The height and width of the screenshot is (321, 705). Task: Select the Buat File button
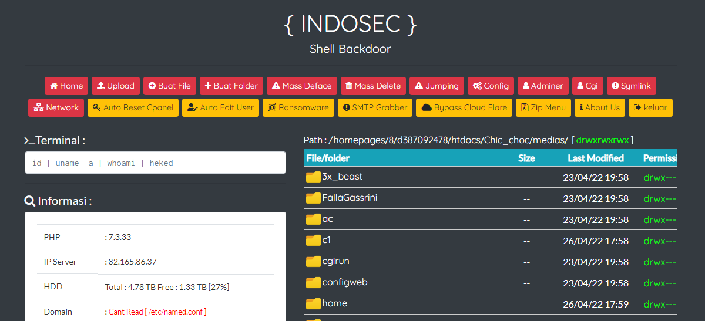pyautogui.click(x=170, y=86)
